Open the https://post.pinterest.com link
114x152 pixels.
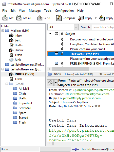tap(81, 131)
